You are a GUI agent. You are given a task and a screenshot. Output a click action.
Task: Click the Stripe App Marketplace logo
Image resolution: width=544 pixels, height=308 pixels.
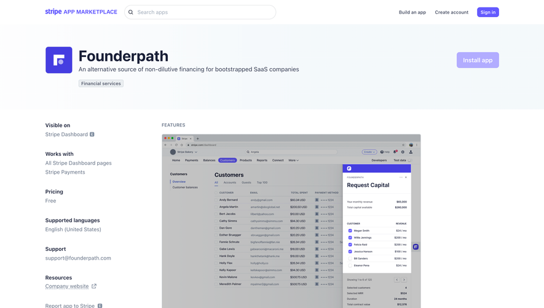[x=81, y=12]
